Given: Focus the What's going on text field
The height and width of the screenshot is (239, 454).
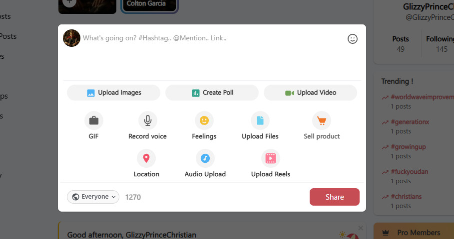Looking at the screenshot, I should (213, 53).
